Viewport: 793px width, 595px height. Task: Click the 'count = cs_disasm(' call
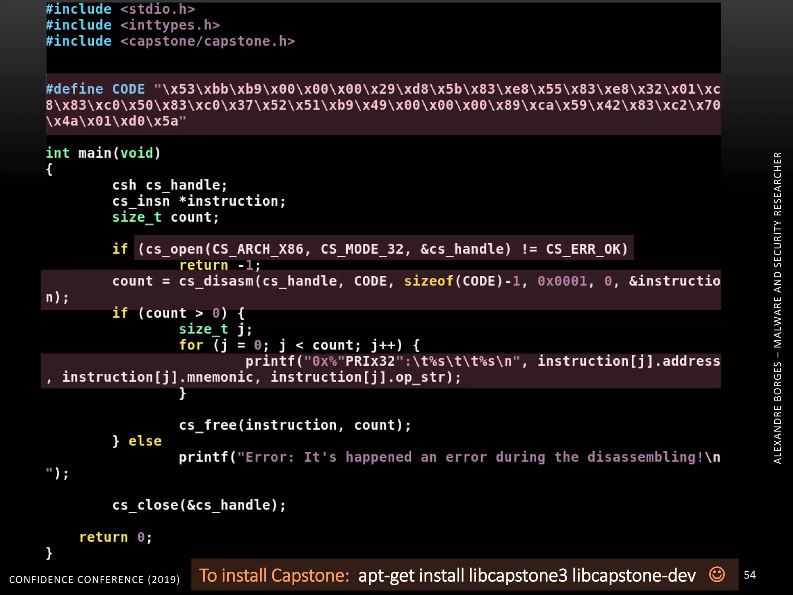187,281
